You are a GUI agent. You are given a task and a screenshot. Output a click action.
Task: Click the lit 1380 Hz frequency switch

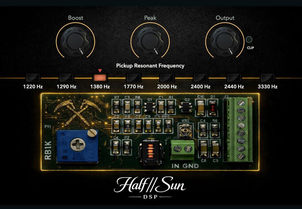[x=100, y=78]
